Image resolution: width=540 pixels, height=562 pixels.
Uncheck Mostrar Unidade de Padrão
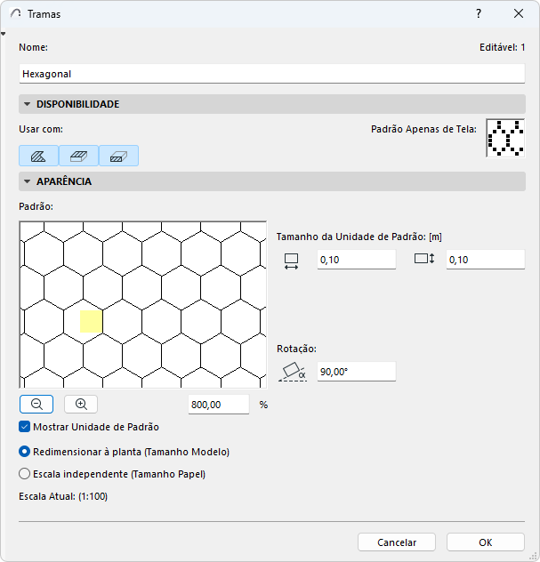tap(24, 427)
